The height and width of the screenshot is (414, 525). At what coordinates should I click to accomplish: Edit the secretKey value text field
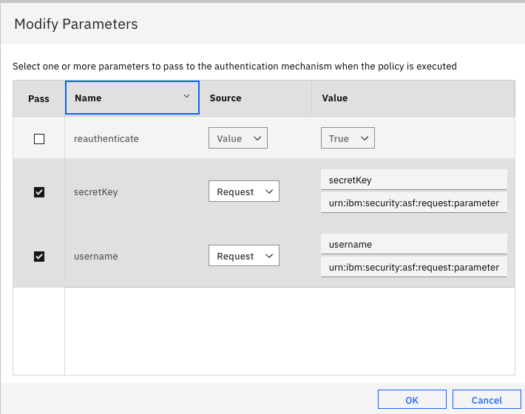pyautogui.click(x=413, y=180)
